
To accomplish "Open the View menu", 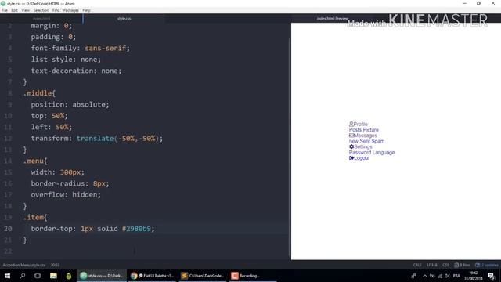I will (26, 10).
